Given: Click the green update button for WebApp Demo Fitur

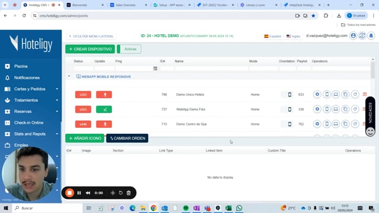Looking at the screenshot, I should click(x=104, y=109).
